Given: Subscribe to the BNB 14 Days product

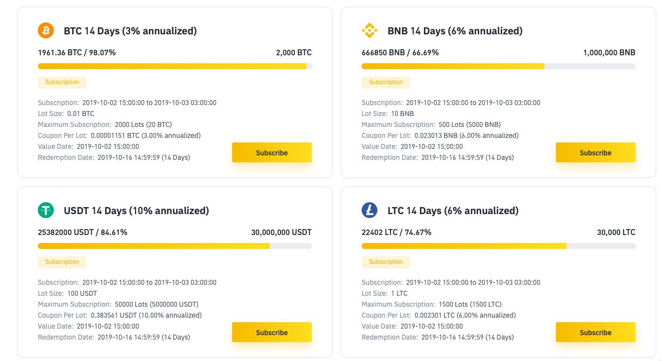Looking at the screenshot, I should point(596,152).
